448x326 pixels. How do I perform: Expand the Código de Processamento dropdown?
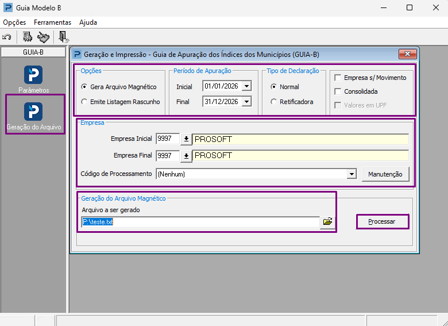(352, 174)
